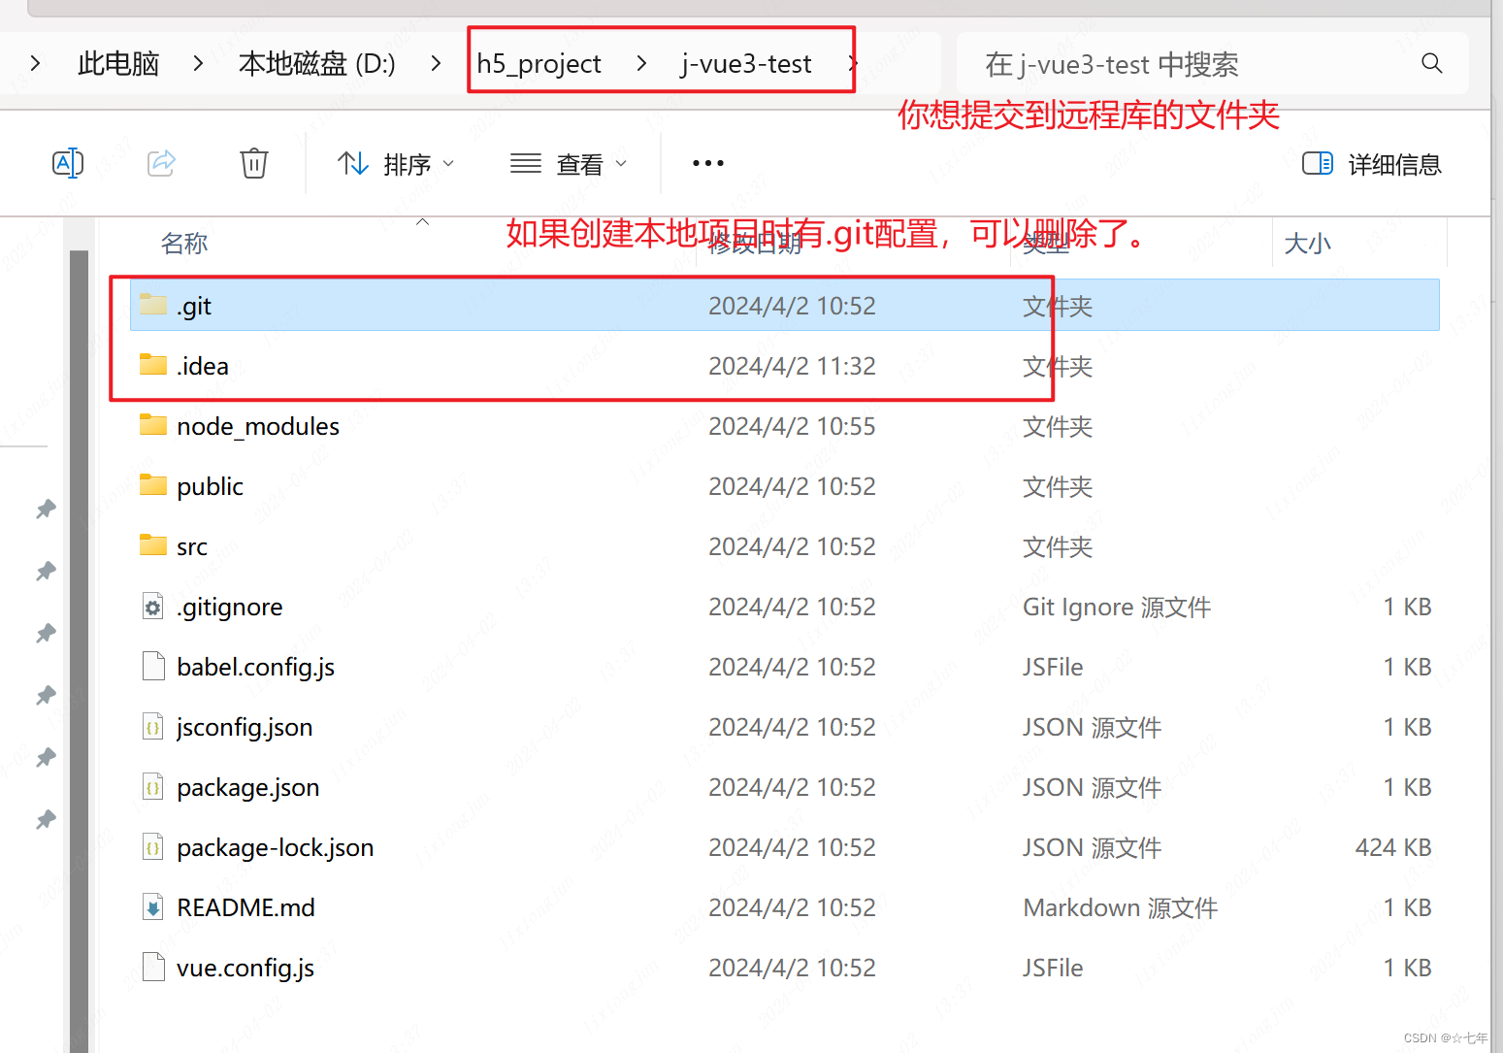Select the node_modules folder icon
The width and height of the screenshot is (1503, 1053).
[153, 425]
